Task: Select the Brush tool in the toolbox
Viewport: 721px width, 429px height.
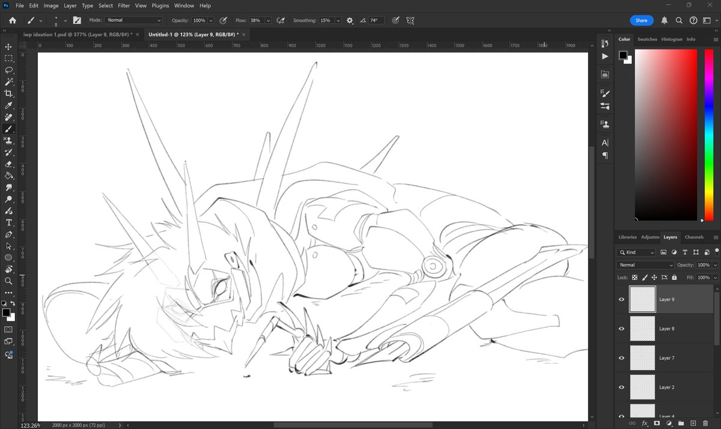Action: coord(8,129)
